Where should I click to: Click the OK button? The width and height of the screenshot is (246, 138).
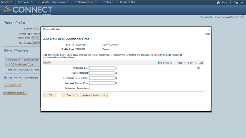[x=50, y=95]
